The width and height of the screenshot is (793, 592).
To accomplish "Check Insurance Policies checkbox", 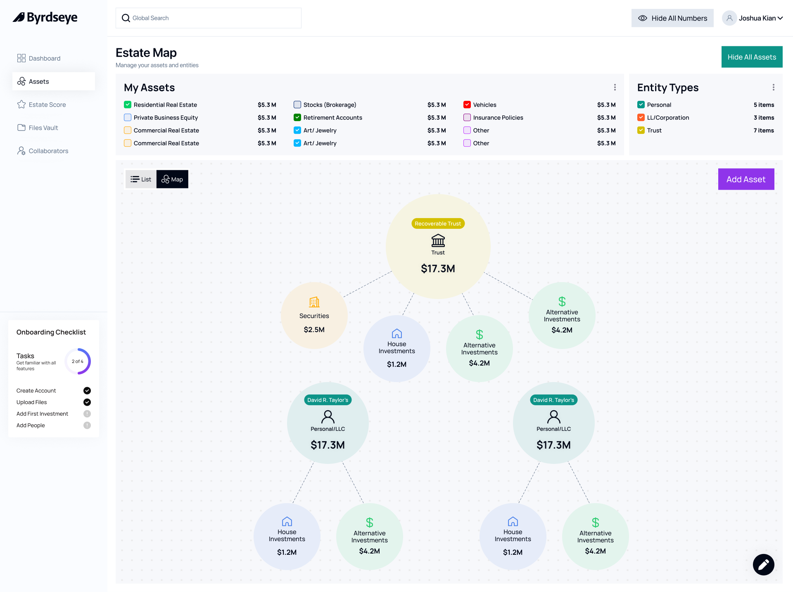I will (467, 118).
